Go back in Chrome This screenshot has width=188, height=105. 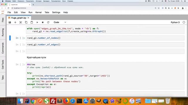click(2, 8)
